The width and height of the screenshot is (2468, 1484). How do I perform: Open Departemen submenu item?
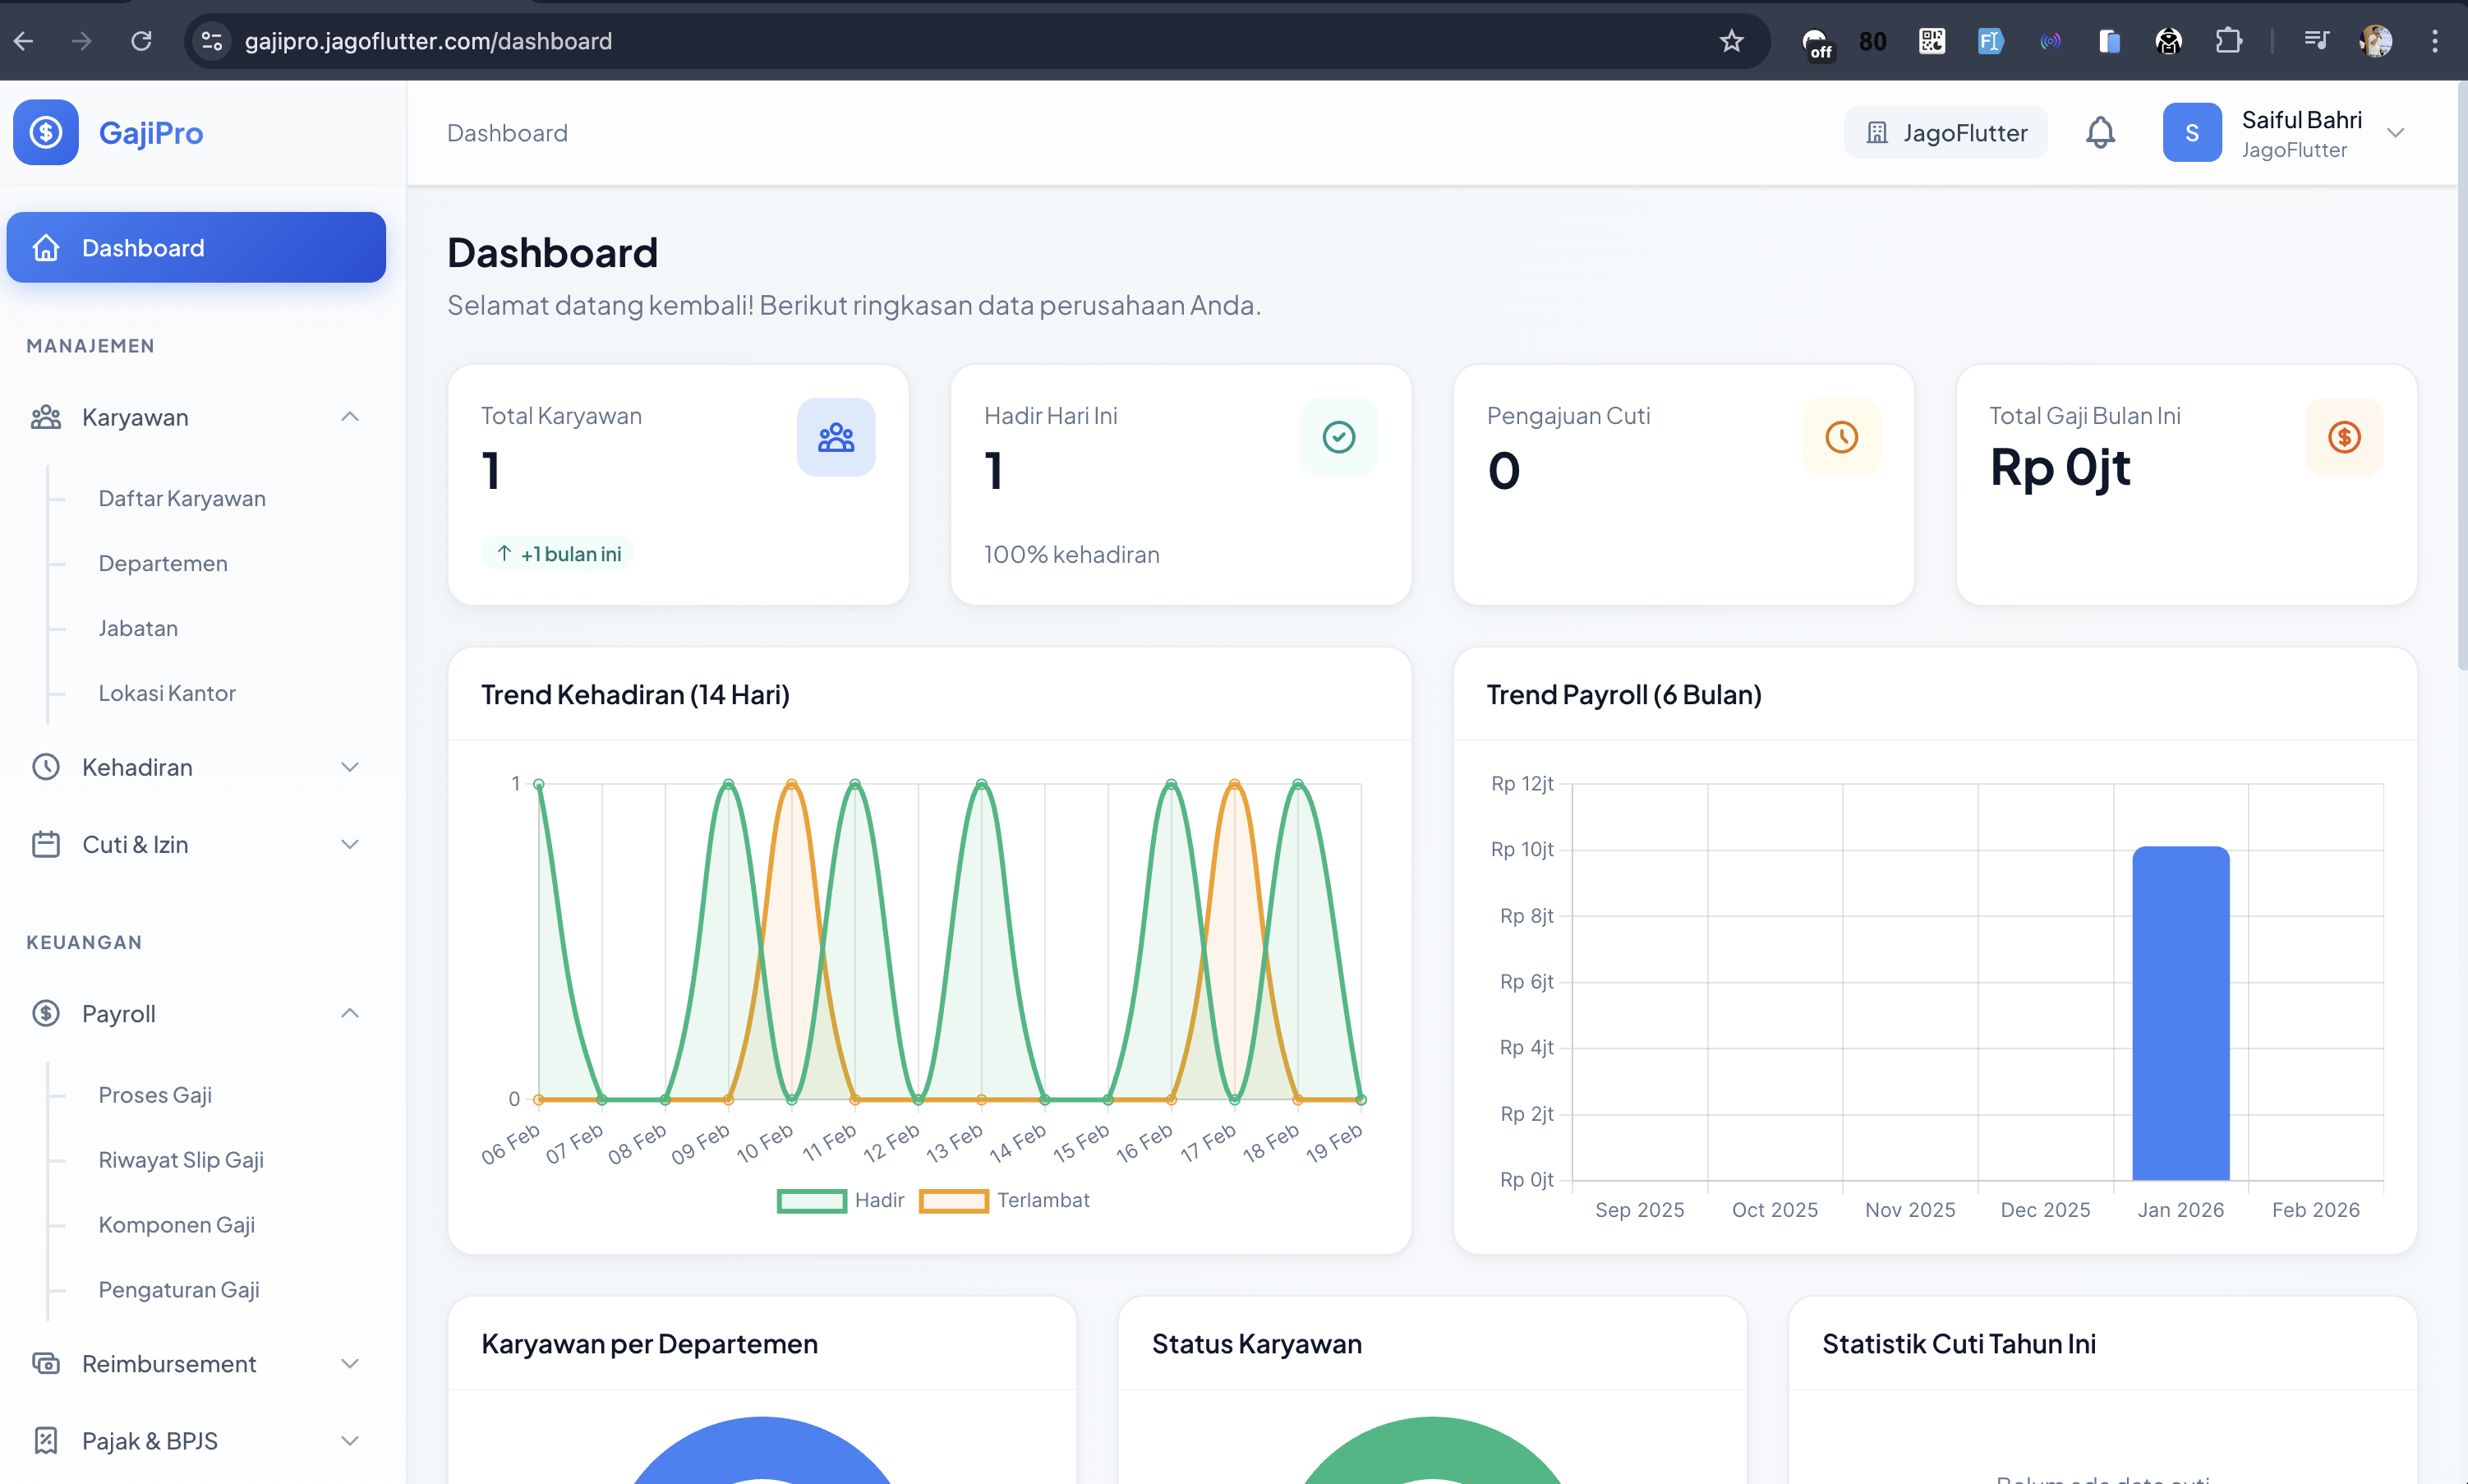(x=163, y=563)
